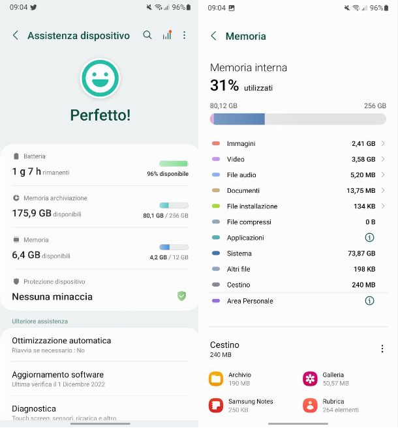
Task: Tap the 80,12 GB used label
Action: tap(224, 106)
